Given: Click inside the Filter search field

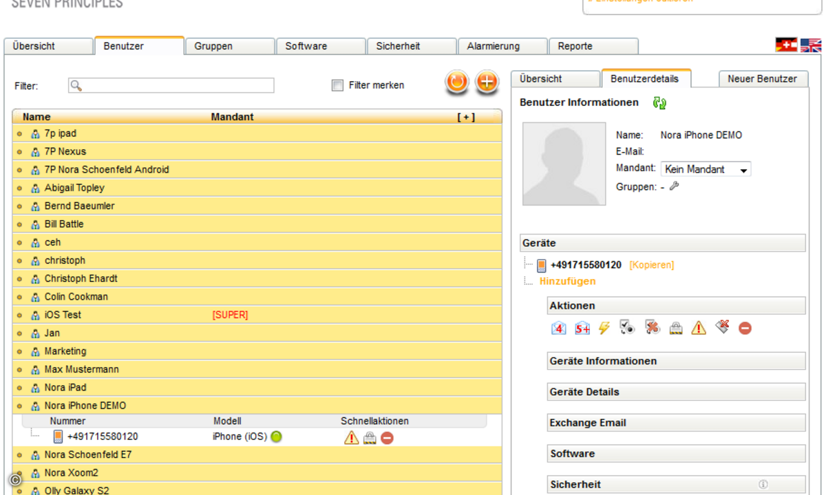Looking at the screenshot, I should 171,85.
